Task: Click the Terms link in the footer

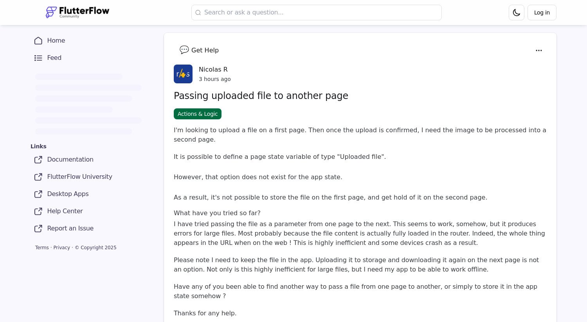Action: (42, 247)
